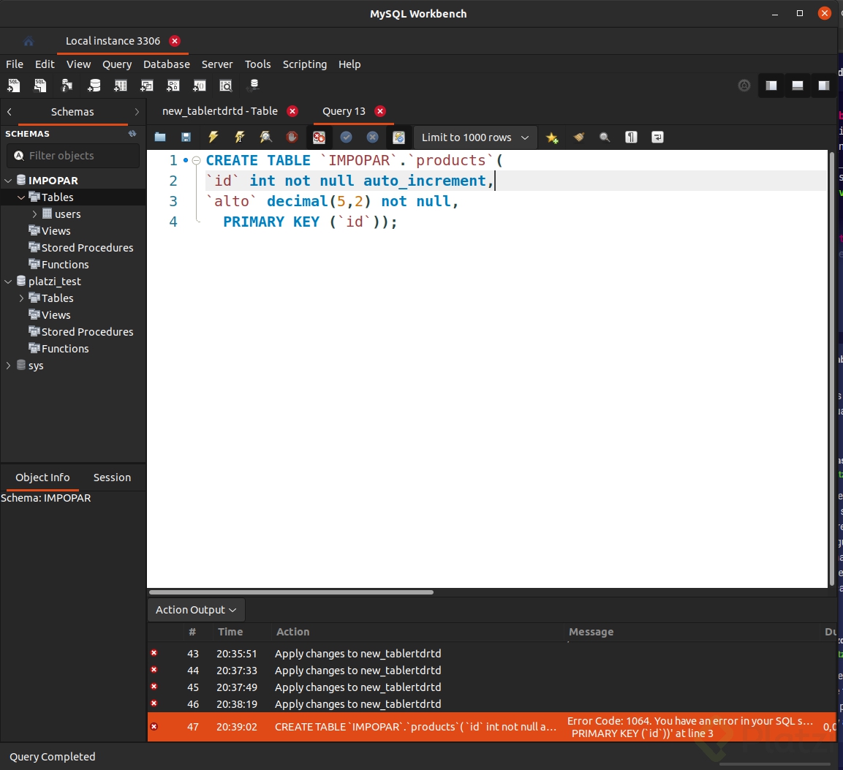Image resolution: width=843 pixels, height=770 pixels.
Task: Close the new_tablertdrtd table tab
Action: pos(292,111)
